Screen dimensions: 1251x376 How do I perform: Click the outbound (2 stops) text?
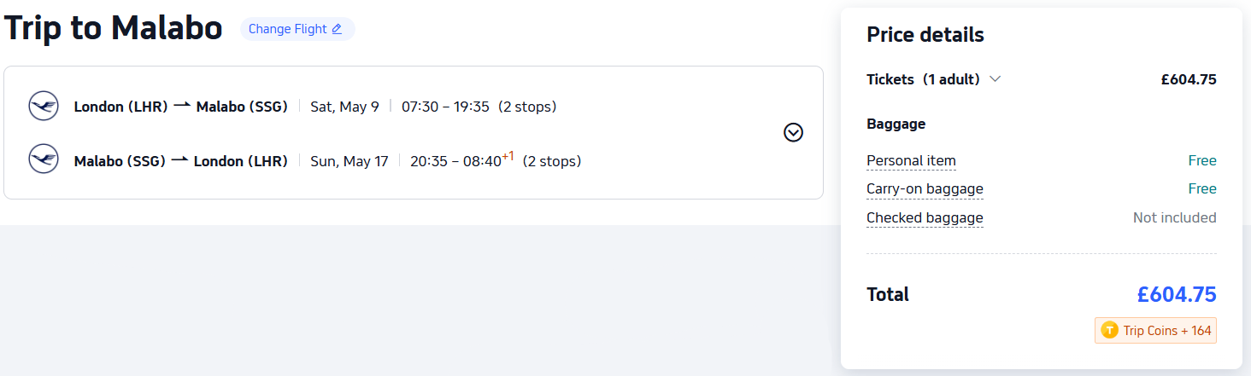click(x=527, y=107)
